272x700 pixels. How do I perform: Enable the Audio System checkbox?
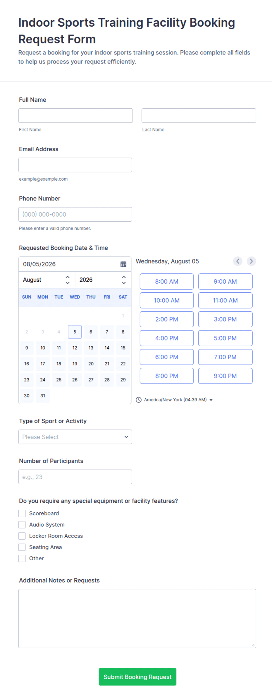(x=22, y=525)
